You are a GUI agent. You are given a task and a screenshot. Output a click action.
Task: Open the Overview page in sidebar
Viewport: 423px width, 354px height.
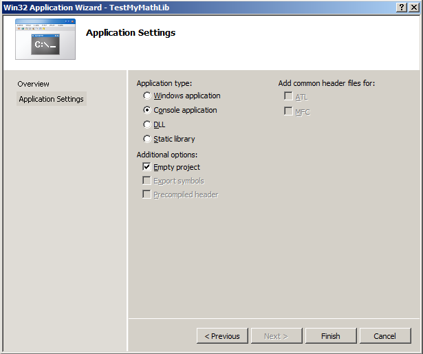[34, 84]
